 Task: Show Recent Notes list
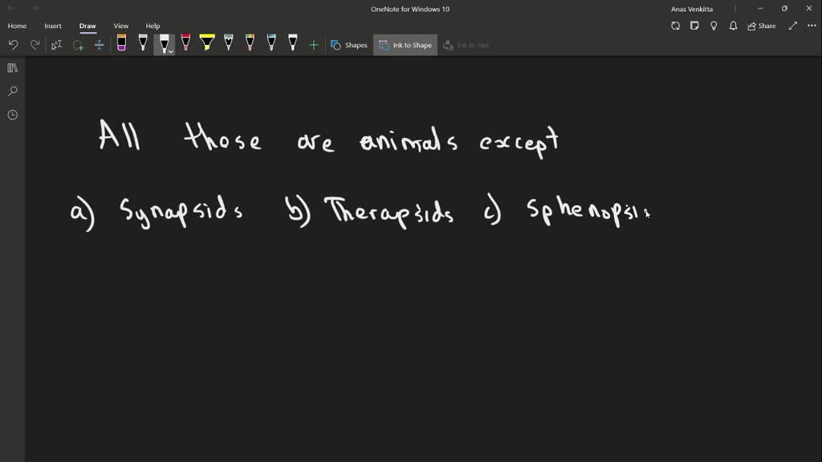[x=11, y=115]
